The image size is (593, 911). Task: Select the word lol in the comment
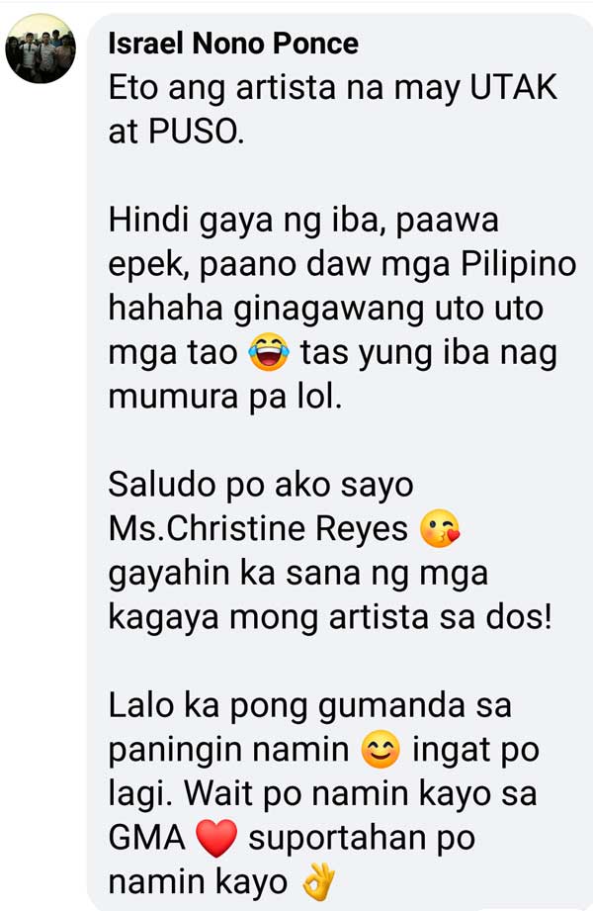coord(317,397)
